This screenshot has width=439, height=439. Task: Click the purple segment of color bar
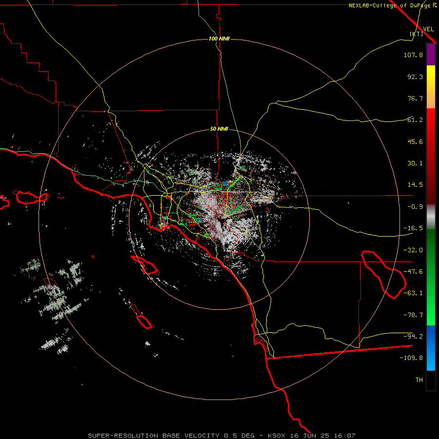coord(431,55)
